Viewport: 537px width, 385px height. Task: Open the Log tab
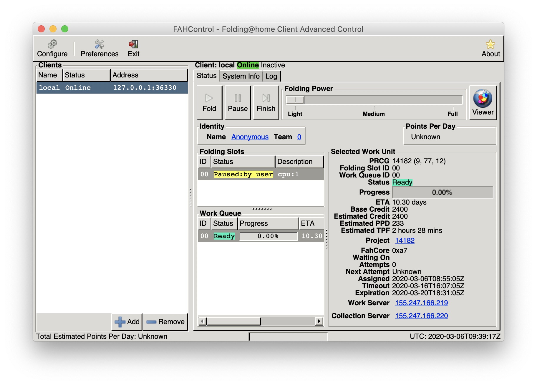pyautogui.click(x=271, y=76)
